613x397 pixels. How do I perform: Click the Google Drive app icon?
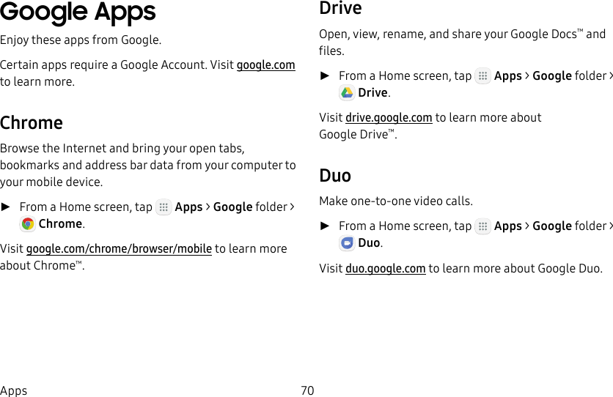347,93
